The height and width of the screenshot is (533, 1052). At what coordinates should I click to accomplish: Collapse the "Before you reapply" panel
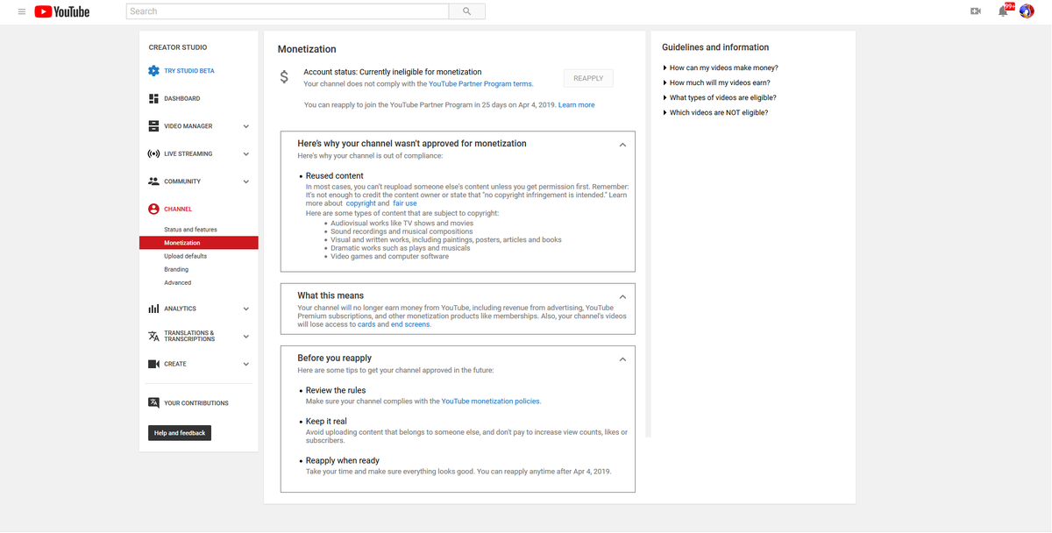622,359
